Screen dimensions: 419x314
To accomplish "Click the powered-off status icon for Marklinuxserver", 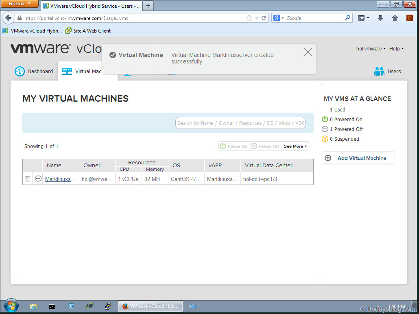I will [x=38, y=179].
